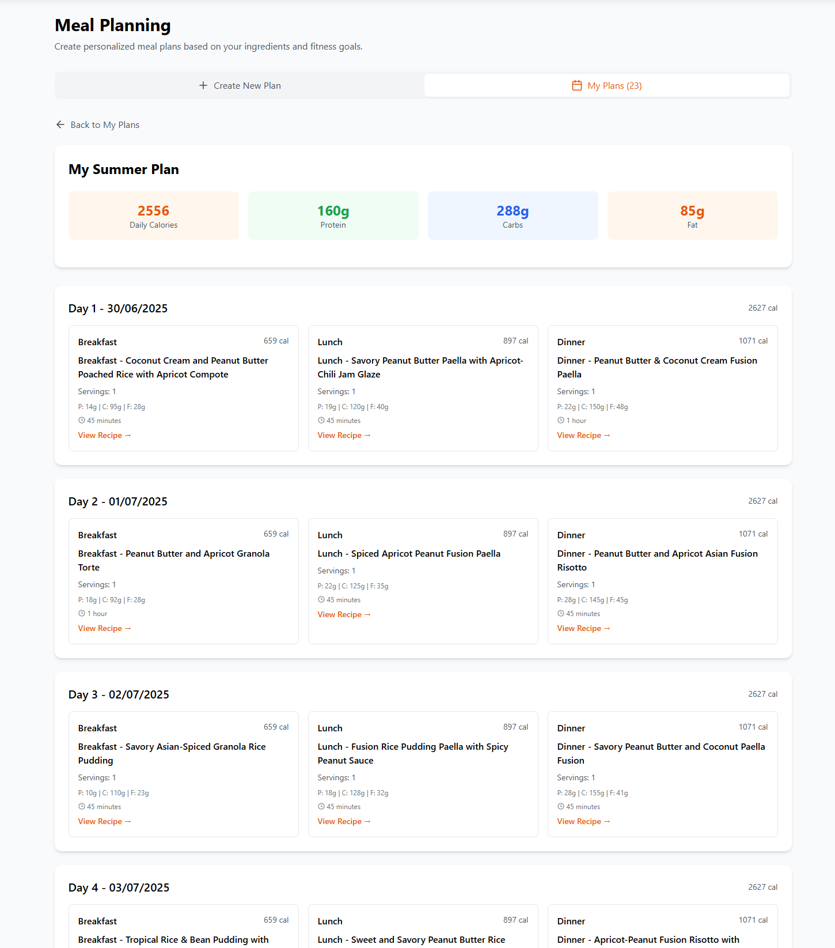This screenshot has height=948, width=835.
Task: Click macros text P: 14g | C: 95g | F: 28g
Action: click(112, 407)
